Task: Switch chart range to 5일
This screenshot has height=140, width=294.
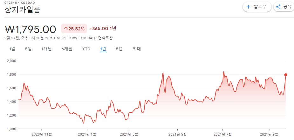Action: [28, 49]
